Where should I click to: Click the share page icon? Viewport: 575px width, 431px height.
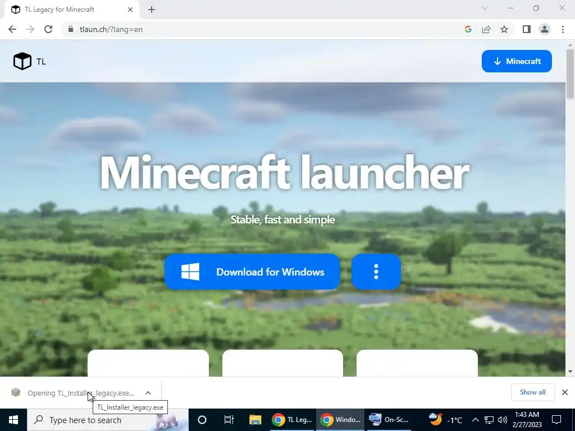click(x=486, y=29)
